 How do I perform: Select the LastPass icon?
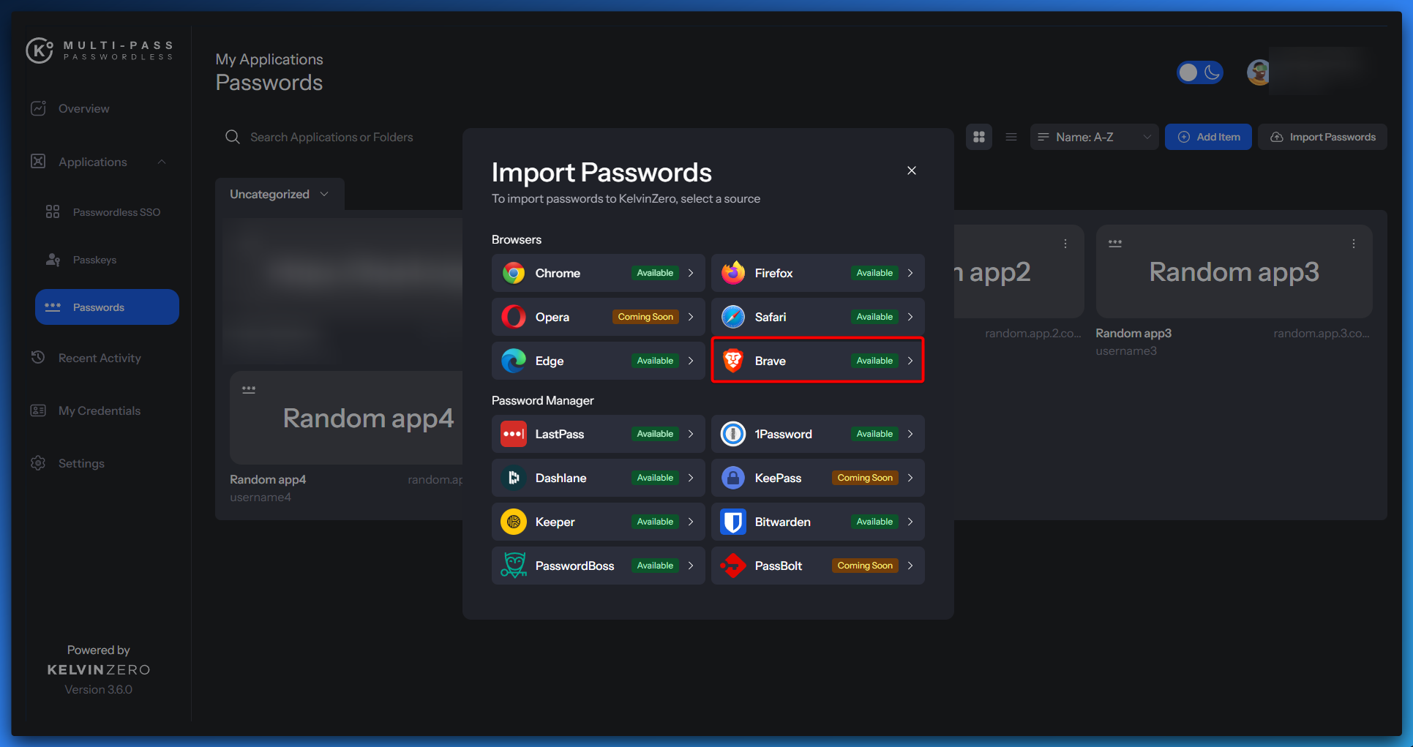click(514, 434)
